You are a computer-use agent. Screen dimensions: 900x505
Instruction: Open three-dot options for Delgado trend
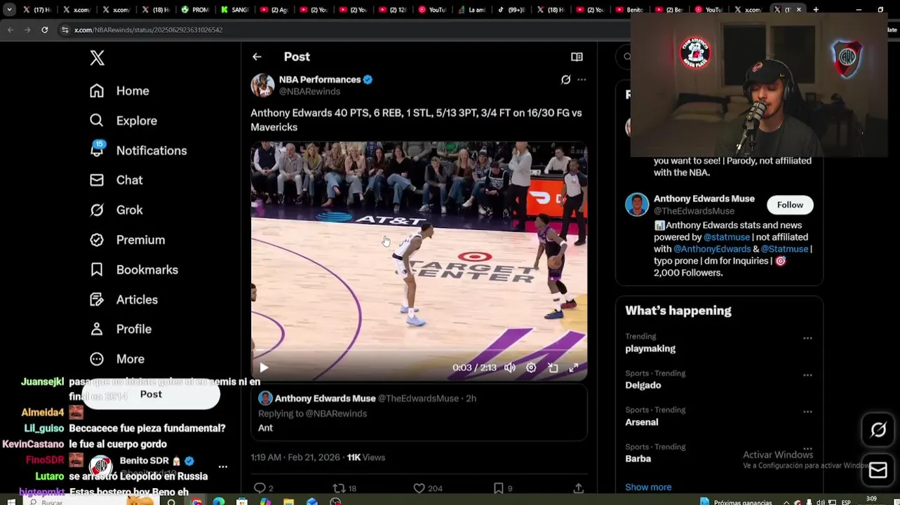[807, 375]
